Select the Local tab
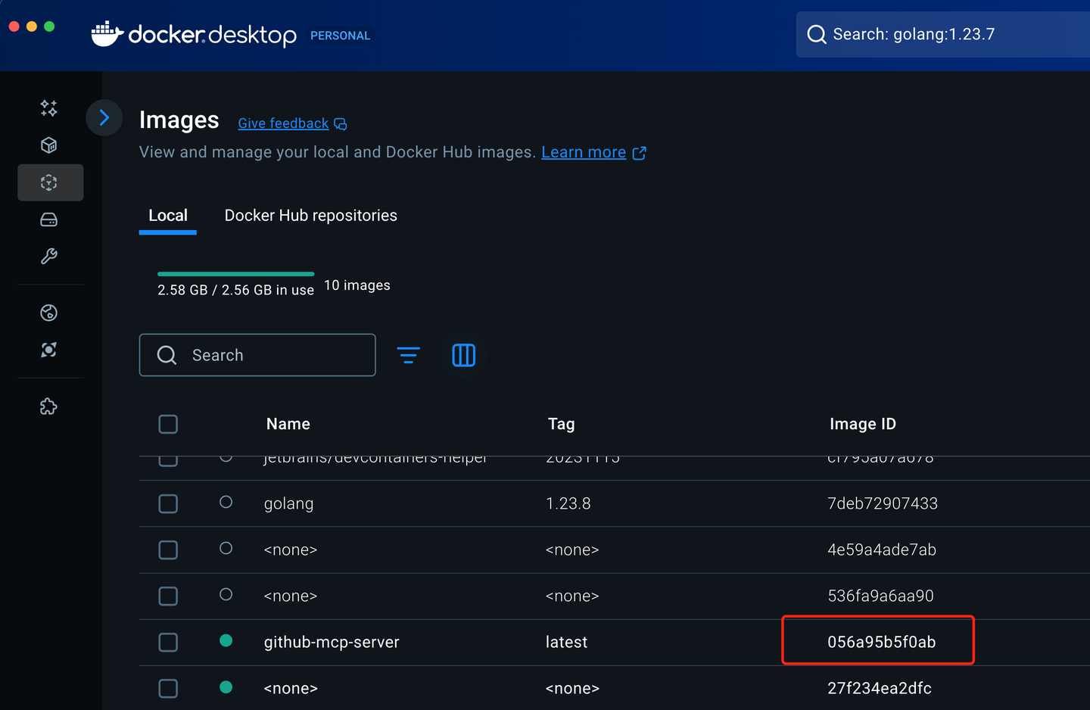The width and height of the screenshot is (1090, 710). (x=167, y=215)
